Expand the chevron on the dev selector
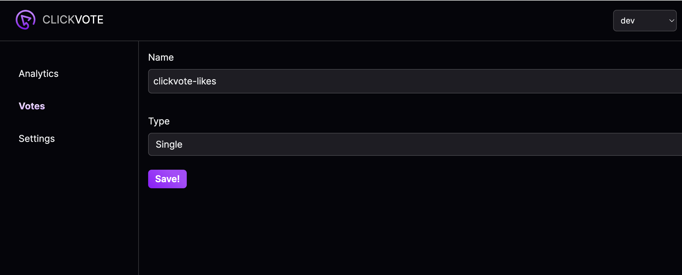 click(672, 20)
